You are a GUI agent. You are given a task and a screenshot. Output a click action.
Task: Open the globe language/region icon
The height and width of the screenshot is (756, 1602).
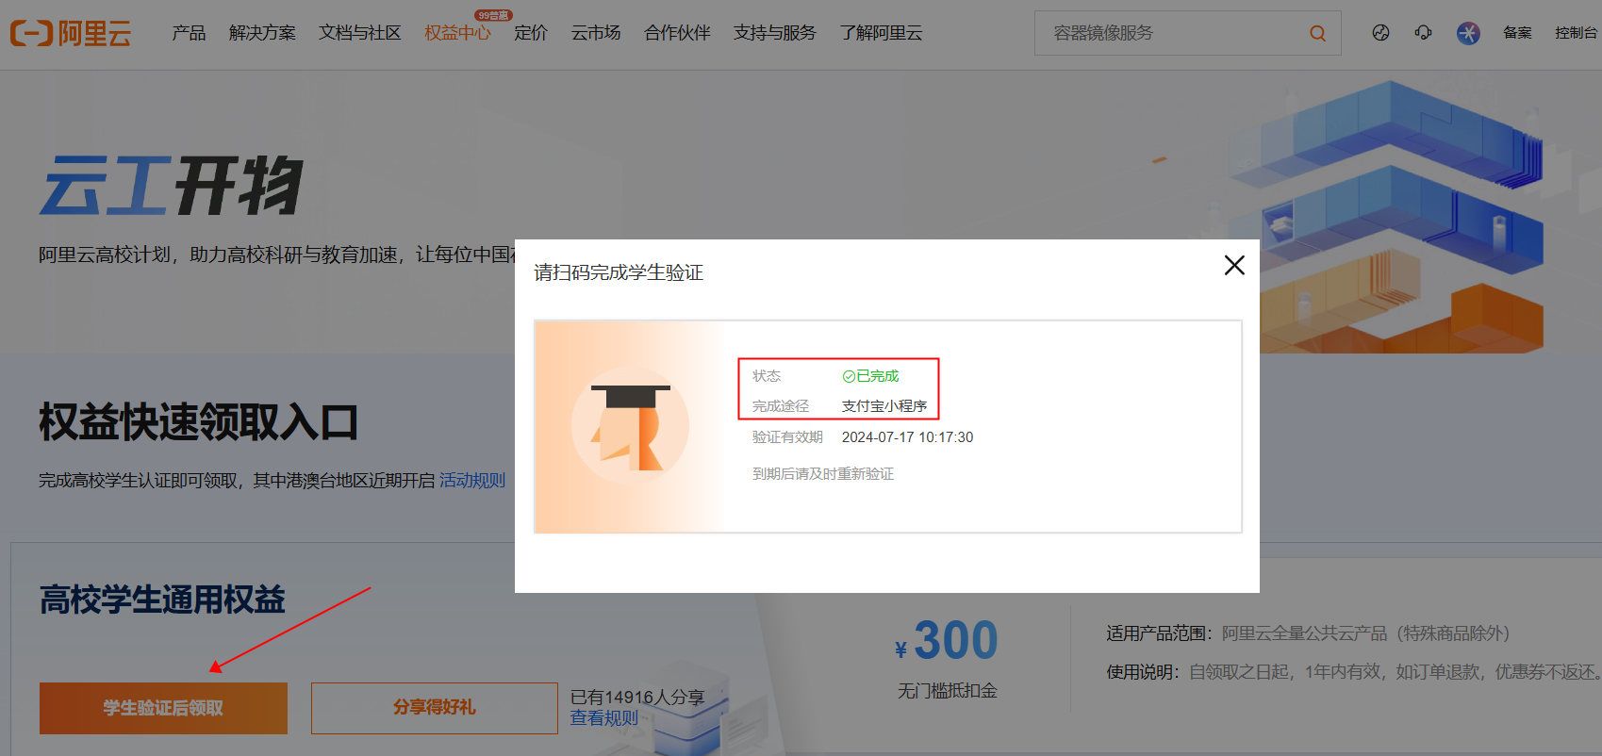(1380, 33)
